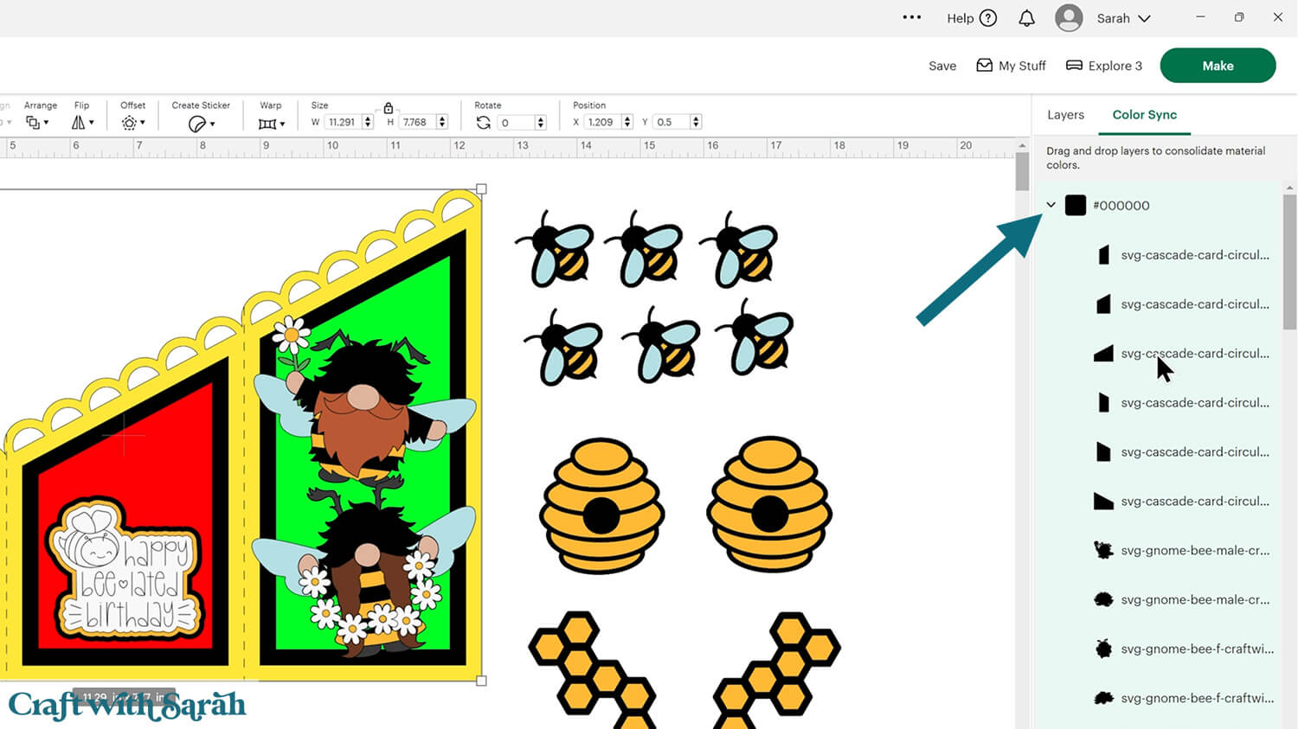Select the first svg-gnome-bee-male layer thumbnail
Image resolution: width=1298 pixels, height=729 pixels.
(x=1103, y=551)
